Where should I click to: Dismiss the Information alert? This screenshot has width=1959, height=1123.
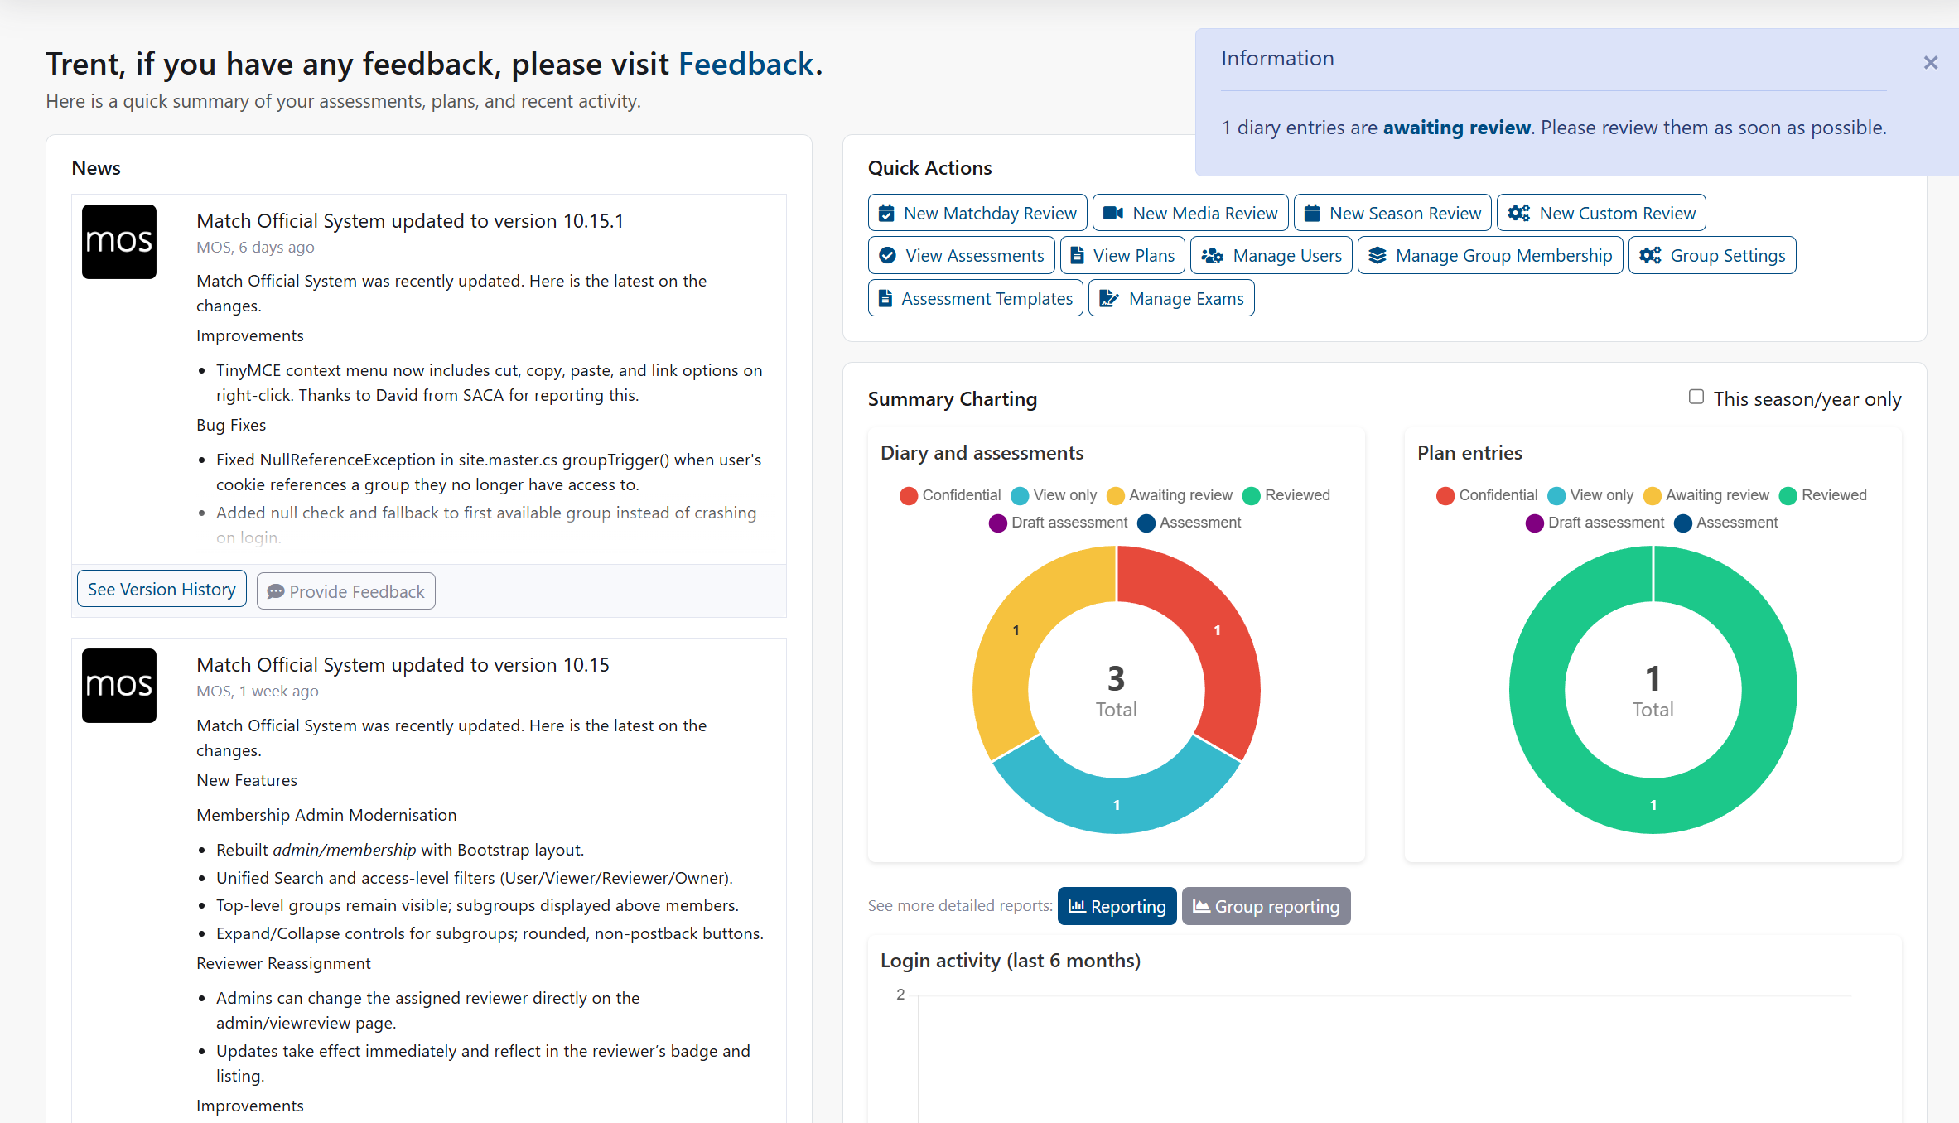tap(1931, 63)
